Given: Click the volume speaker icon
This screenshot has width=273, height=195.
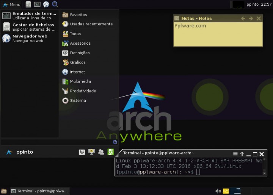Looking at the screenshot, I should click(218, 191).
